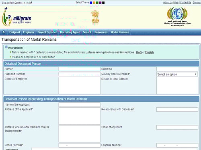Open the Emigrant menu
Screen dimensions: 201x150
point(14,32)
